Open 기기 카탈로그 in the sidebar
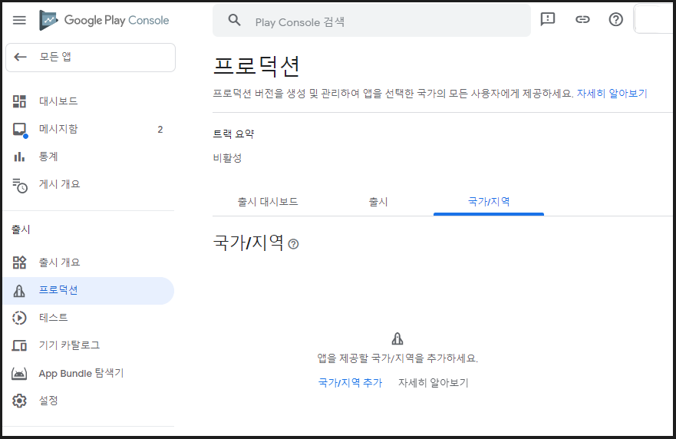 click(69, 345)
